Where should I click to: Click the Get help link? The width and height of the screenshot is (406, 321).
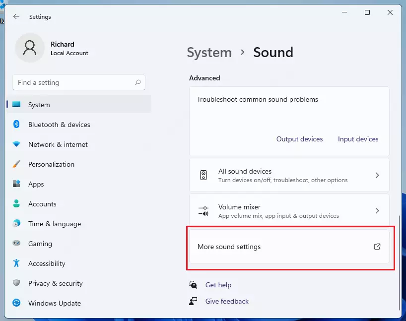pos(218,285)
